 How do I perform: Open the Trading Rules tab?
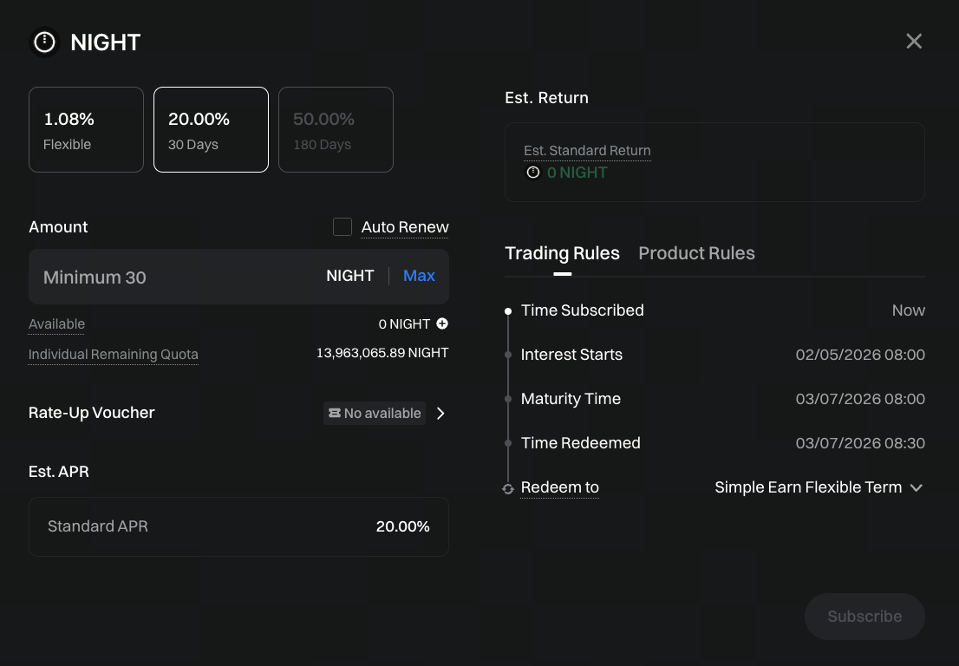coord(562,253)
